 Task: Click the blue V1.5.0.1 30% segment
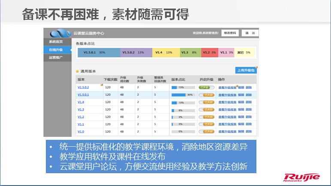pyautogui.click(x=99, y=52)
